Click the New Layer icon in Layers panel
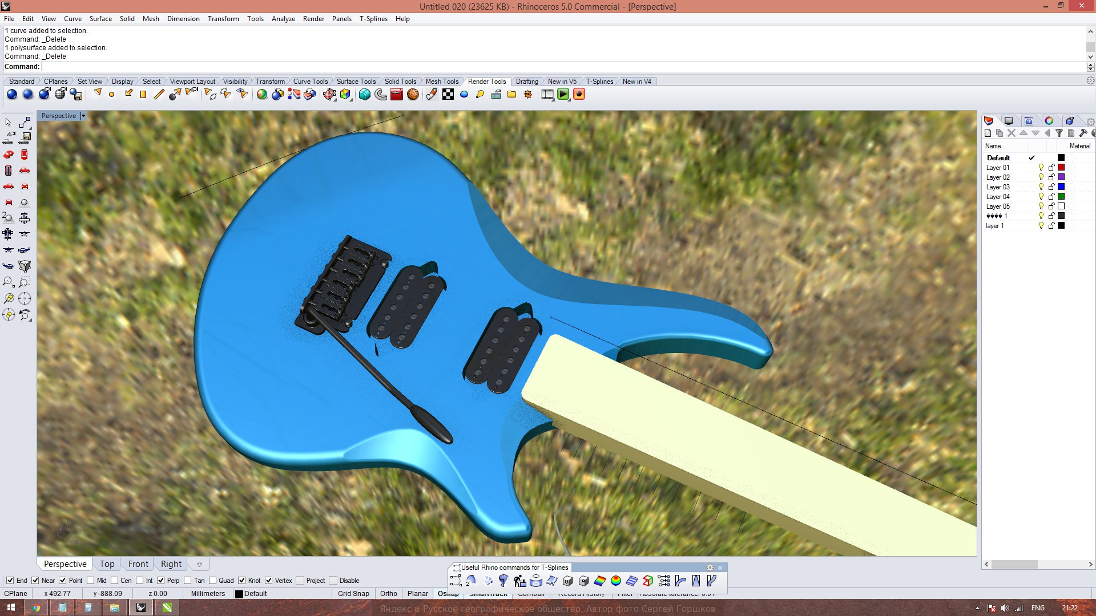1096x616 pixels. [x=988, y=133]
